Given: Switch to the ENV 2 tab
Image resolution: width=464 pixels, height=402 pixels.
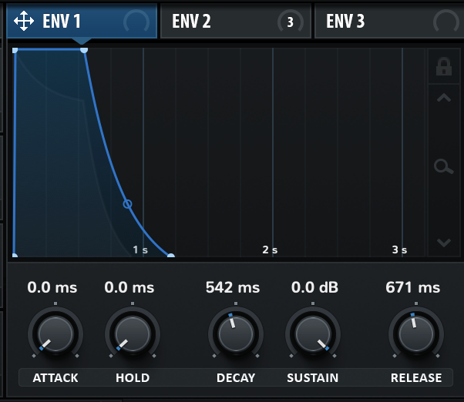Looking at the screenshot, I should coord(192,21).
